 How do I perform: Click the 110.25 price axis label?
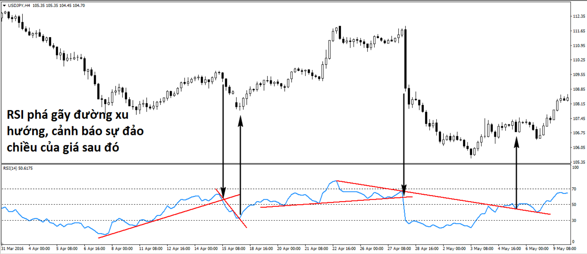(579, 60)
